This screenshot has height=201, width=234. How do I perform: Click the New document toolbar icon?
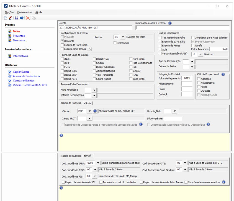(6, 18)
